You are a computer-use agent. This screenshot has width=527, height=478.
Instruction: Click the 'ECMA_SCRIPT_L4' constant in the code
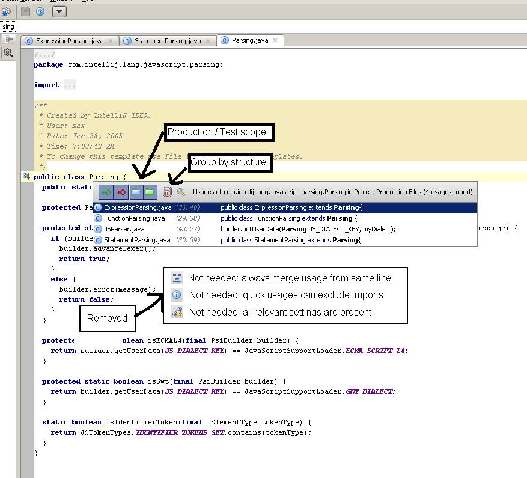(376, 351)
